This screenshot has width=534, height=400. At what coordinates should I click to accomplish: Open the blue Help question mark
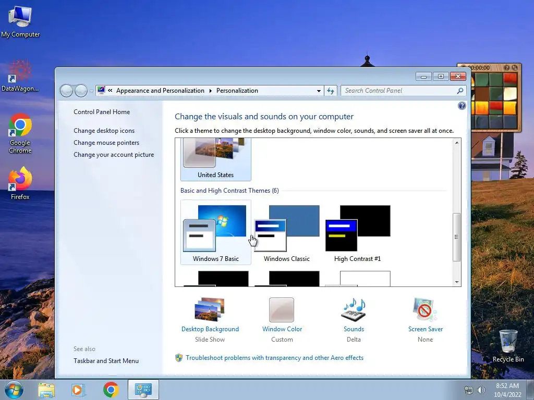462,106
